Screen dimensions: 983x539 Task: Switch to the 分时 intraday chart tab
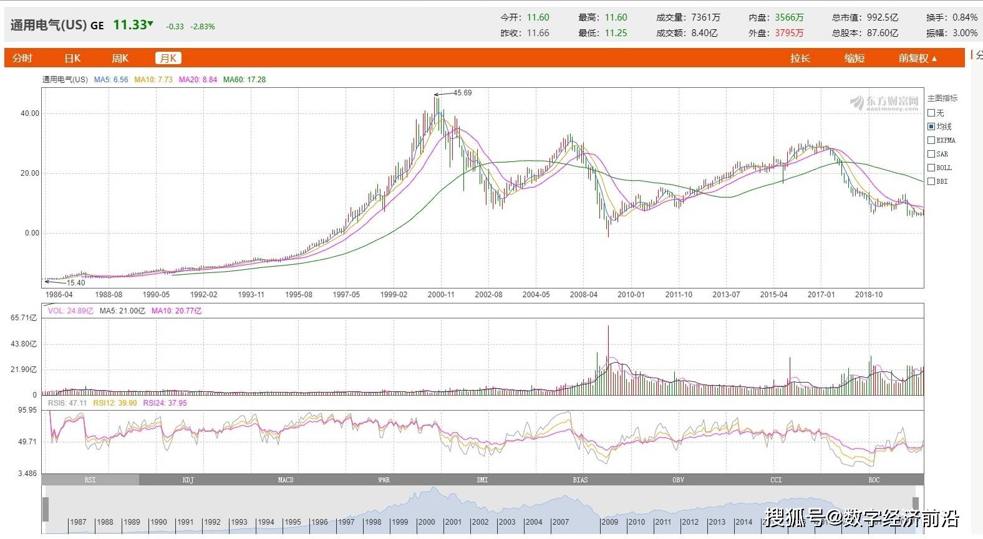click(x=22, y=58)
